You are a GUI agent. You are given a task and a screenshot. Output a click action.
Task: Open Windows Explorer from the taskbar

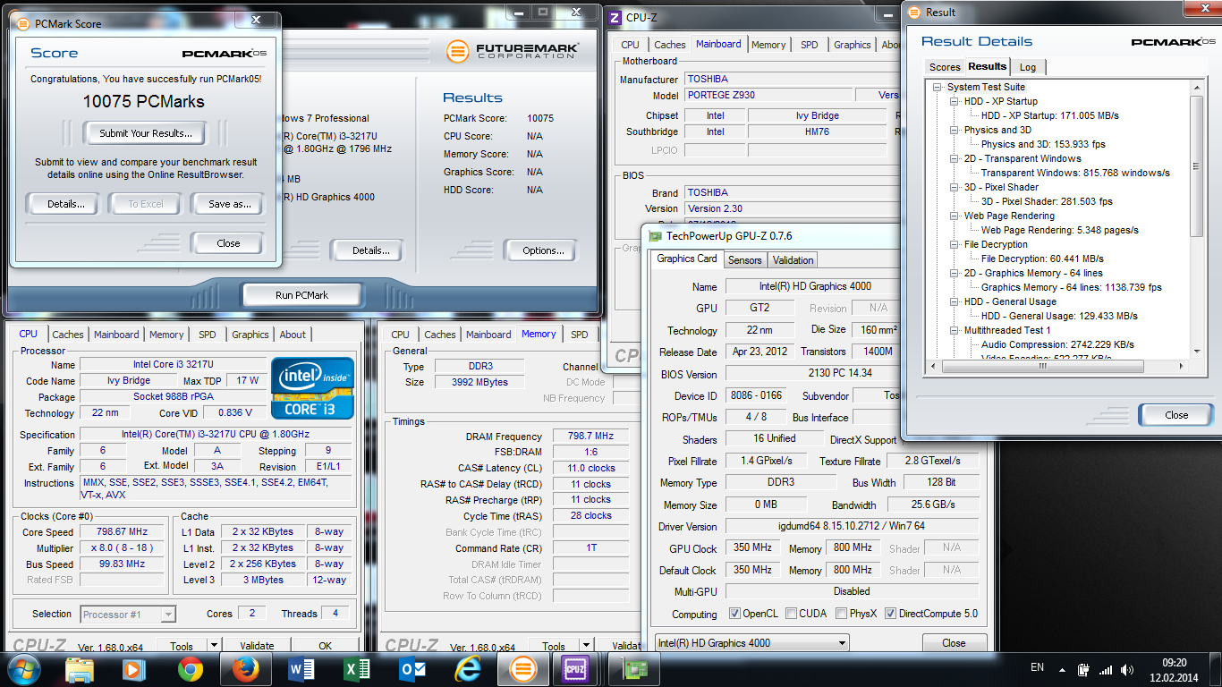coord(80,668)
